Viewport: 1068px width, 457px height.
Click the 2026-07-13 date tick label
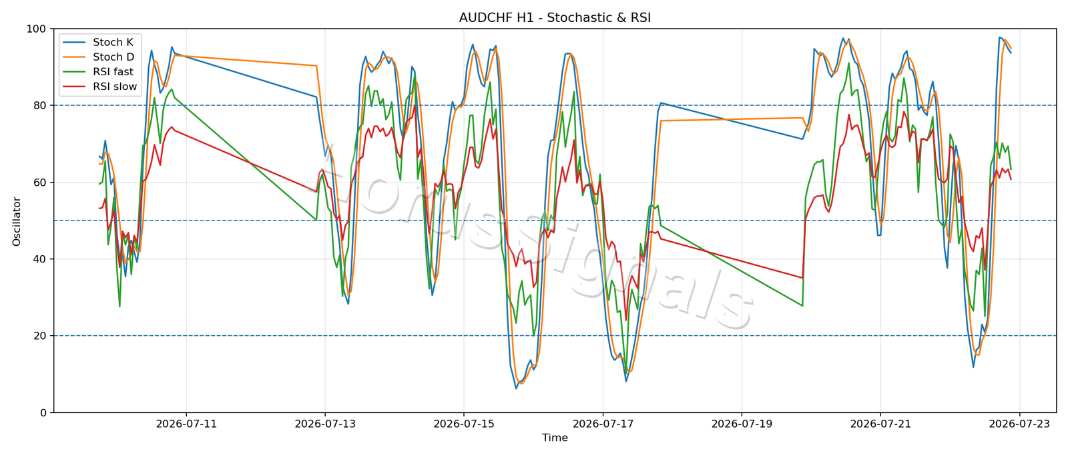[x=325, y=423]
